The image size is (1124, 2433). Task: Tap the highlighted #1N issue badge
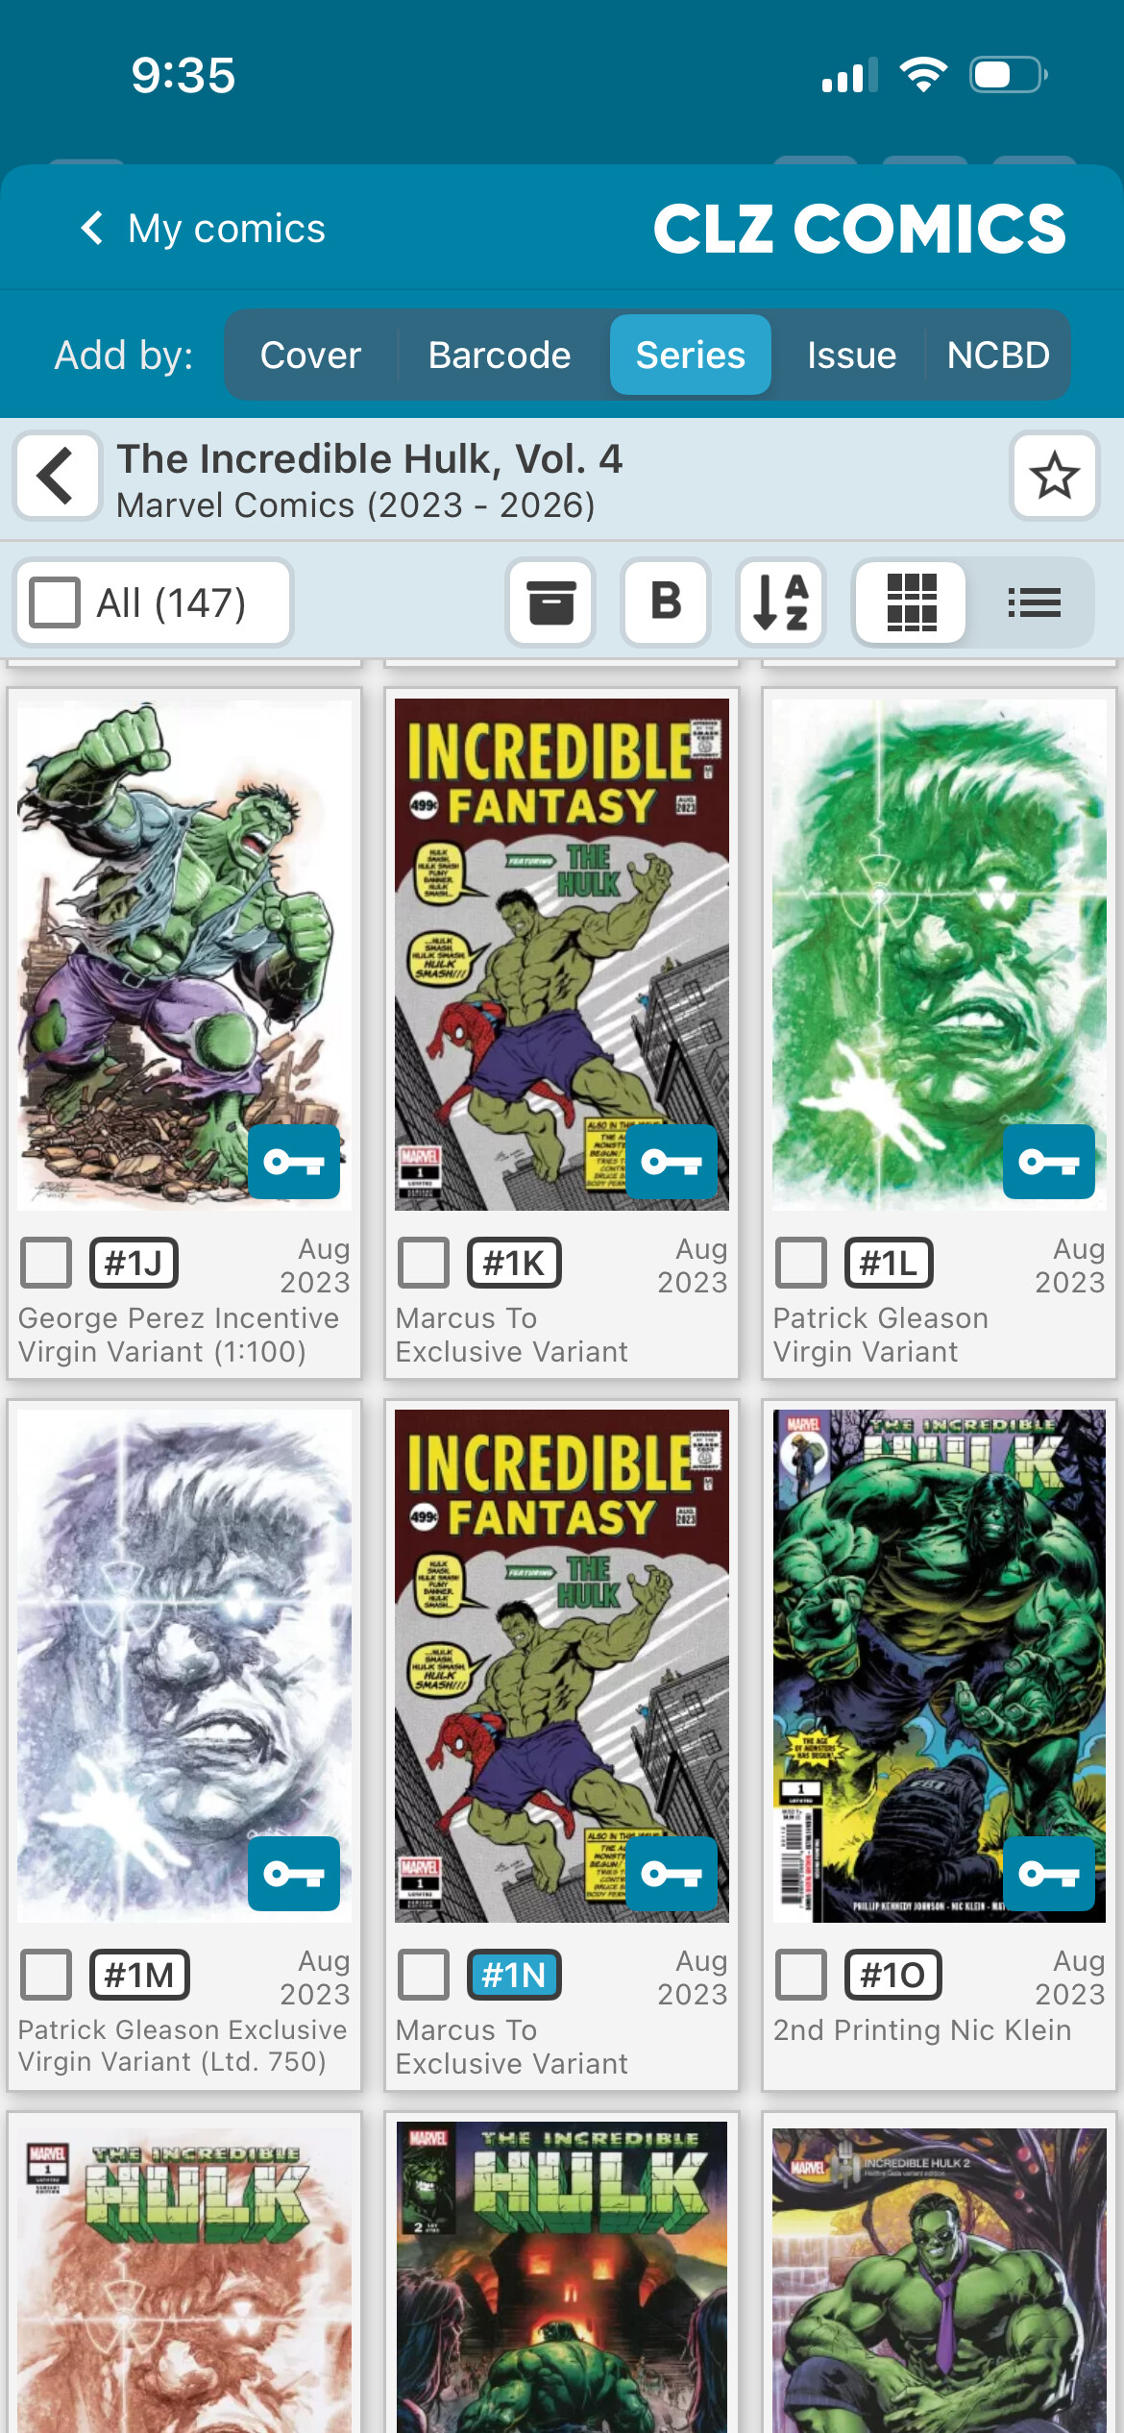tap(514, 1974)
